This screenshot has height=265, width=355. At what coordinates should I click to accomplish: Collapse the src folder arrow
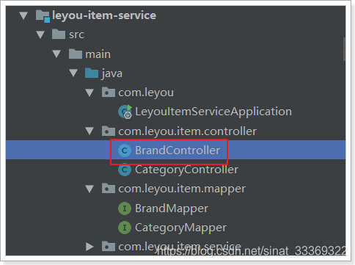pos(40,35)
